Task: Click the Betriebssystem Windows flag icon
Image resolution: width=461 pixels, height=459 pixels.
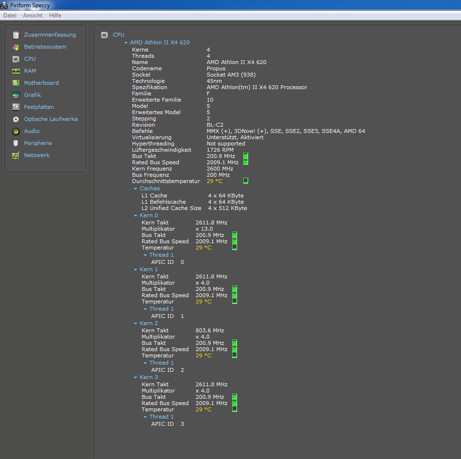Action: click(16, 47)
